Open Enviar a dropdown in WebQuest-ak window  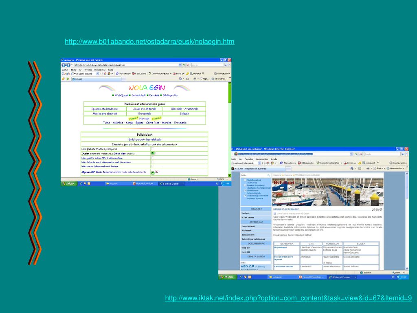[356, 163]
